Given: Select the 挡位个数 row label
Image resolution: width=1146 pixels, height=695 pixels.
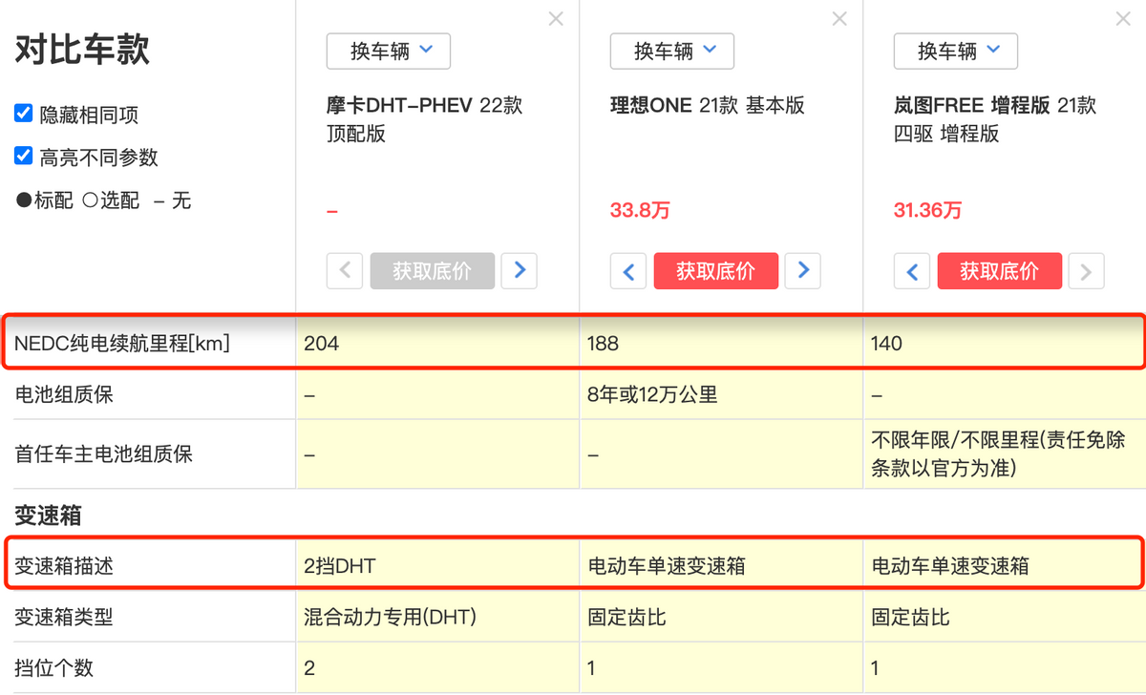Looking at the screenshot, I should [x=54, y=667].
